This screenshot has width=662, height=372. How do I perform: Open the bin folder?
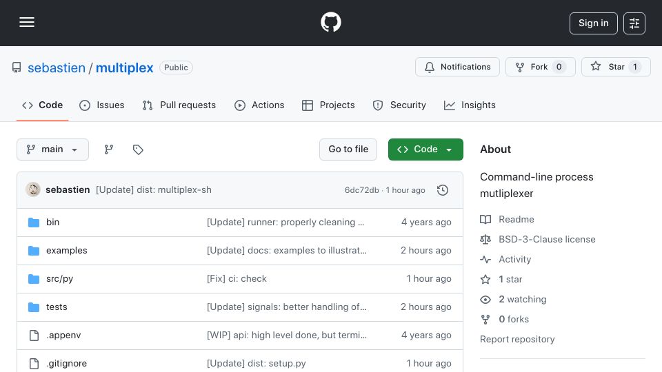[53, 223]
